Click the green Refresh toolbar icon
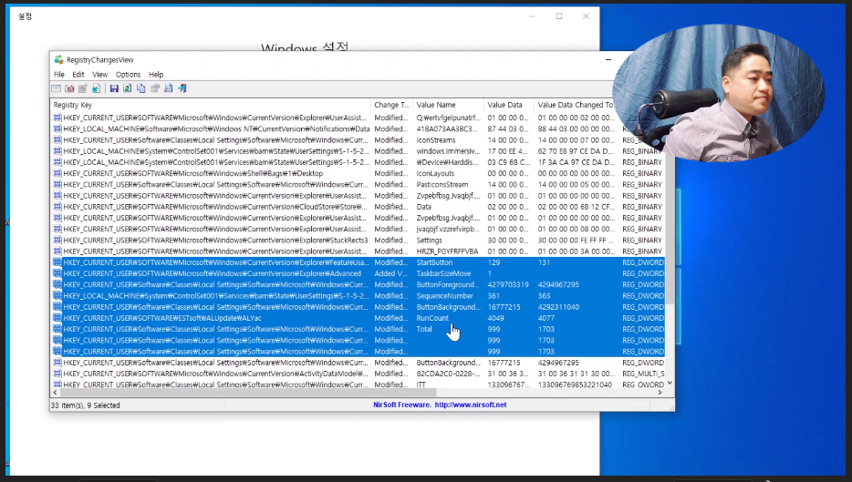This screenshot has height=482, width=852. pyautogui.click(x=127, y=88)
